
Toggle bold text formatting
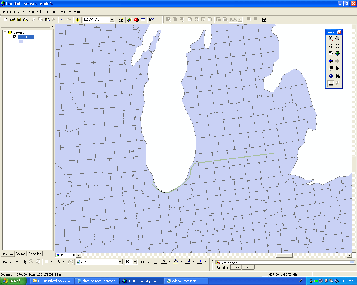[x=142, y=262]
